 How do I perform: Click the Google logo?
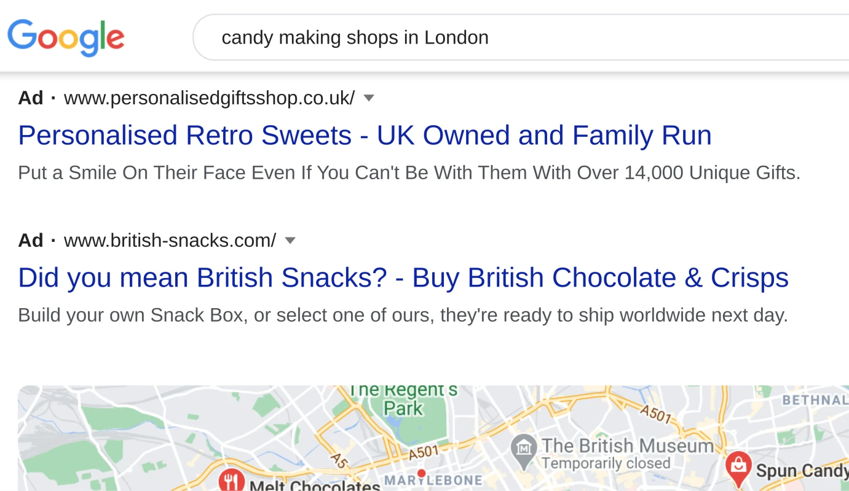(x=65, y=37)
